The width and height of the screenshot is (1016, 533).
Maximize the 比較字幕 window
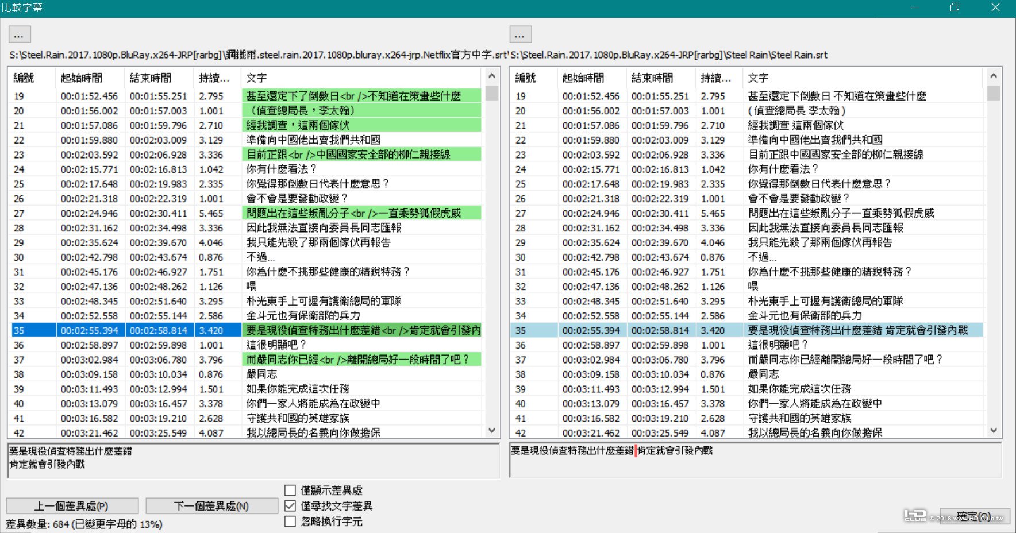955,7
